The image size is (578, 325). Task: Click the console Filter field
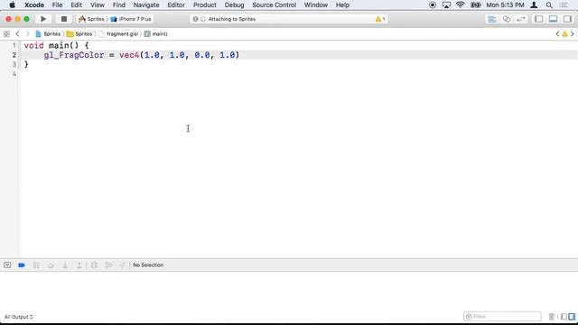(502, 317)
